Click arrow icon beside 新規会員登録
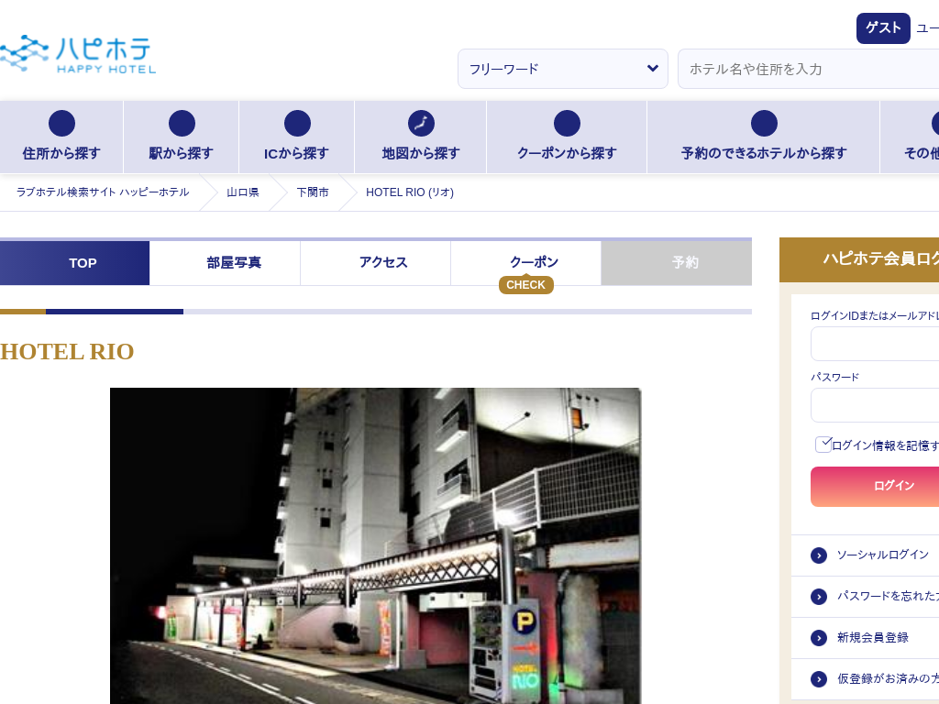 tap(819, 638)
